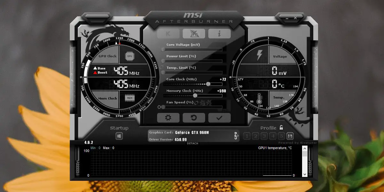Click the GPU1 temperature graph area
Screen dimensions: 384x192
click(x=191, y=163)
